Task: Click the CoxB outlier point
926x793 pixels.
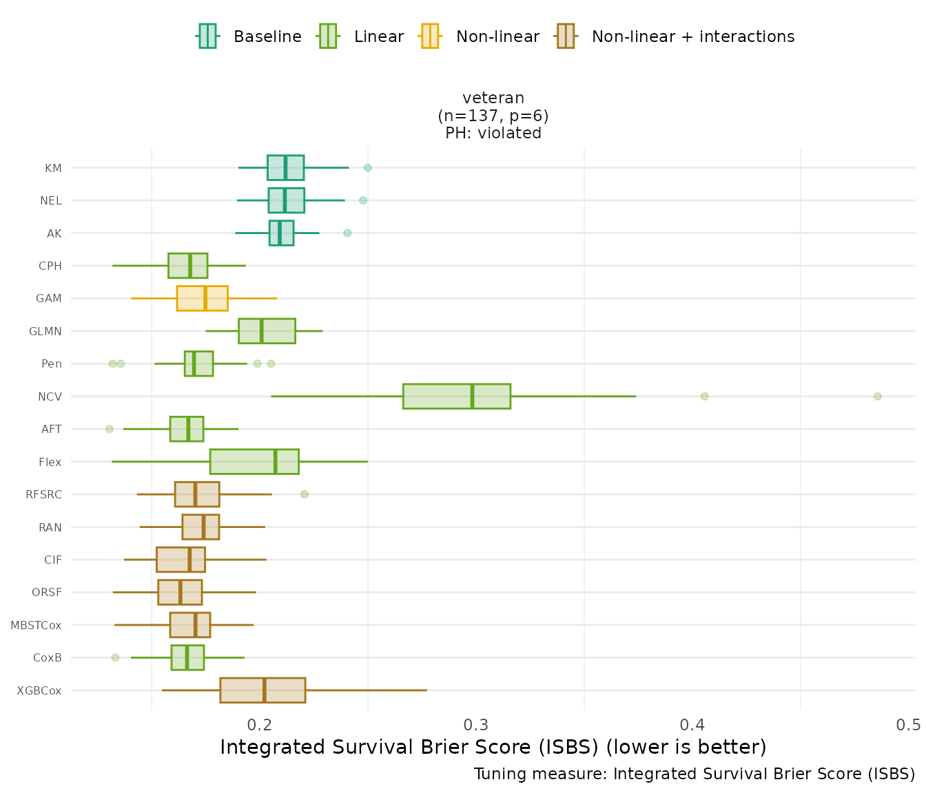Action: tap(115, 658)
